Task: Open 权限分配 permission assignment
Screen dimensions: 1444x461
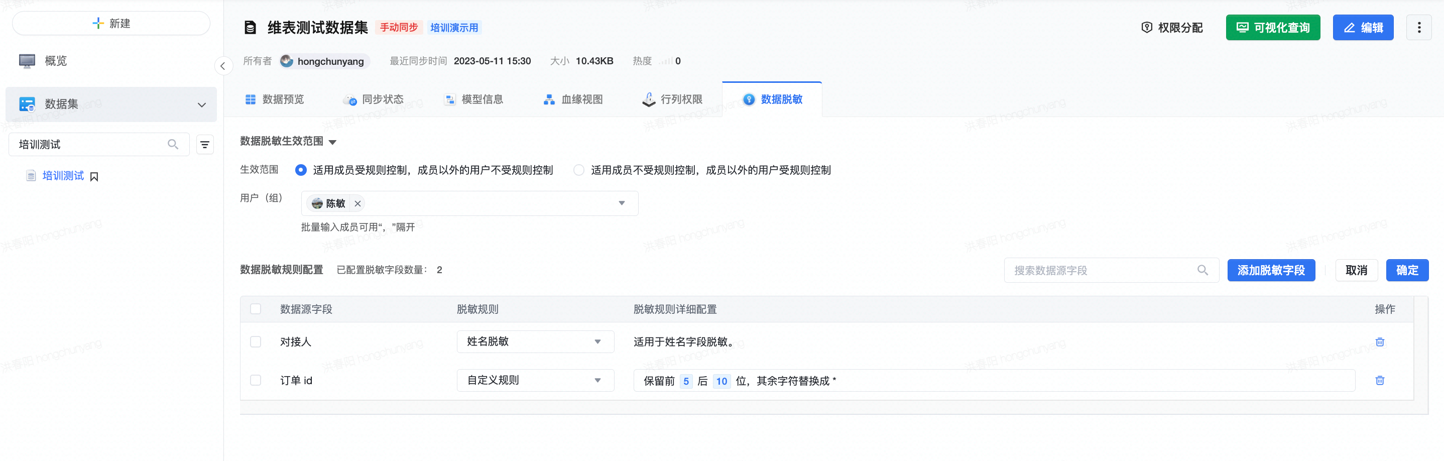Action: pyautogui.click(x=1171, y=28)
